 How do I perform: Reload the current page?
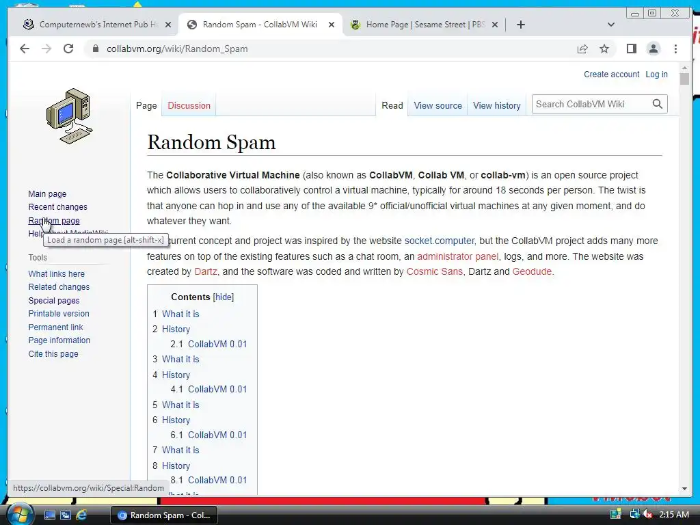[x=68, y=49]
